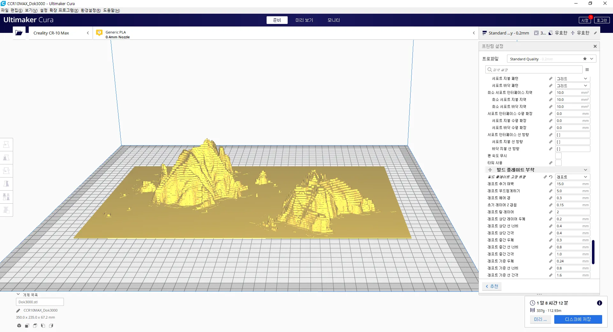This screenshot has height=332, width=613.
Task: Switch to the 미리 보기 tab
Action: coord(304,20)
